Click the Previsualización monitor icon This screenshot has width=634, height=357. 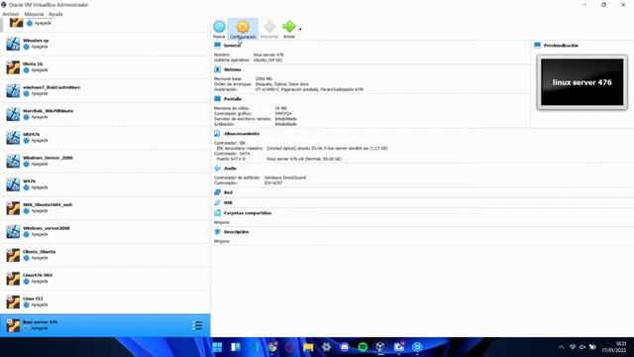tap(537, 45)
